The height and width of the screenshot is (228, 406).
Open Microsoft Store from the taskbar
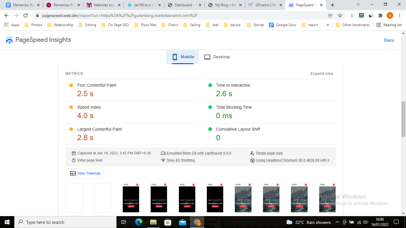click(x=168, y=222)
